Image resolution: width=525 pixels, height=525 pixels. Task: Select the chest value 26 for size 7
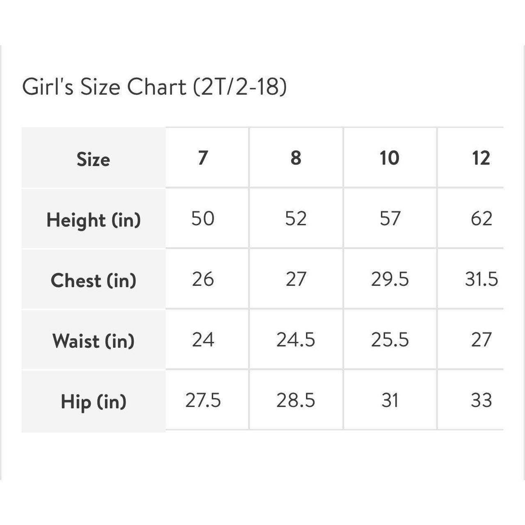click(203, 279)
